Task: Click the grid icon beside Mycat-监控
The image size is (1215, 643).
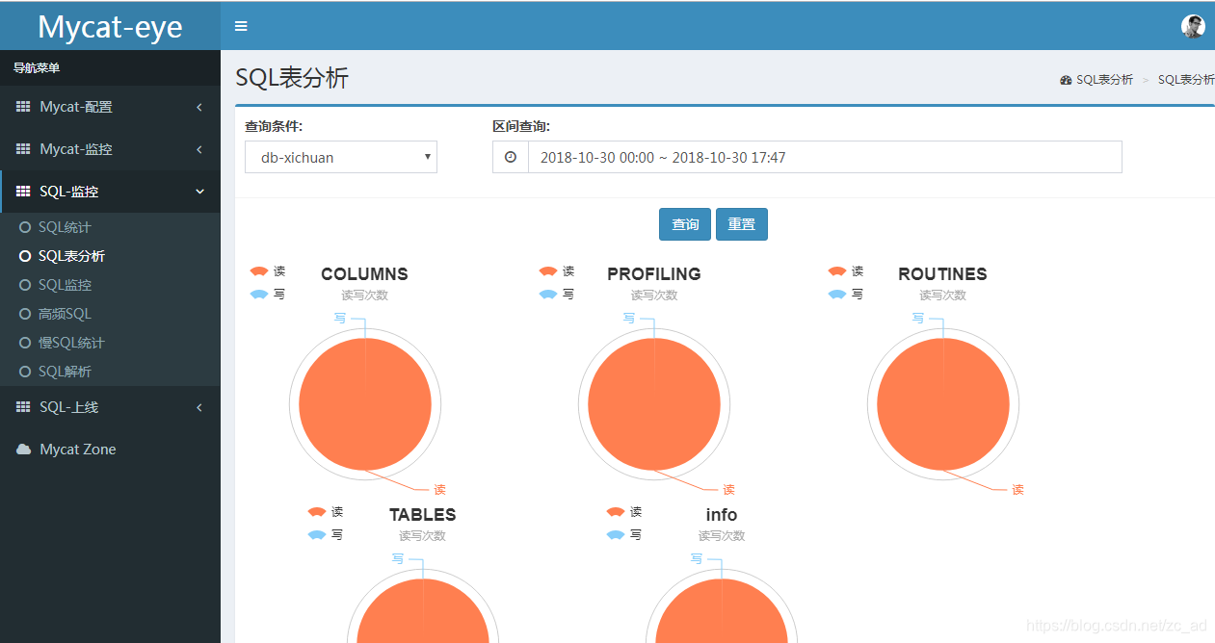Action: [x=23, y=149]
